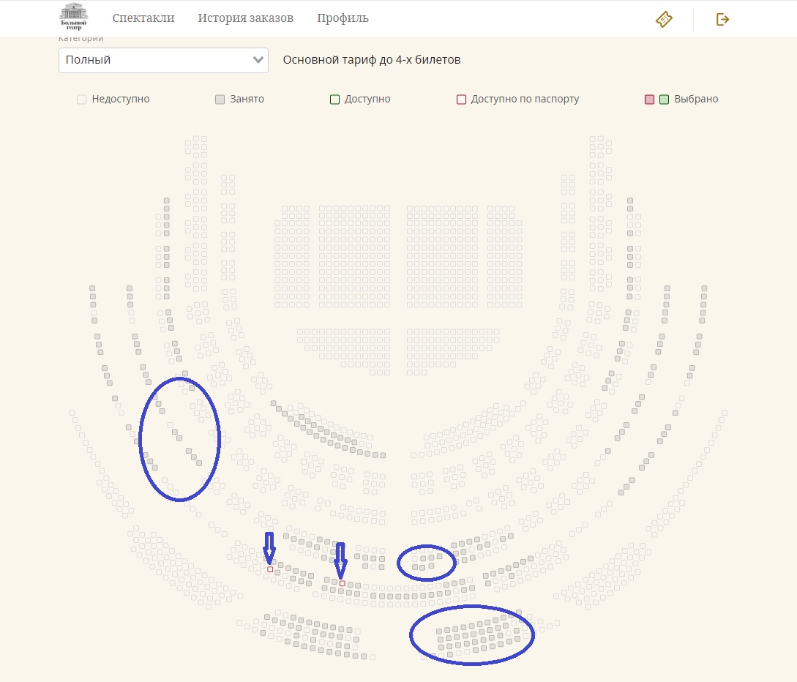797x682 pixels.
Task: Select passport seat under the right arrow
Action: pos(342,583)
